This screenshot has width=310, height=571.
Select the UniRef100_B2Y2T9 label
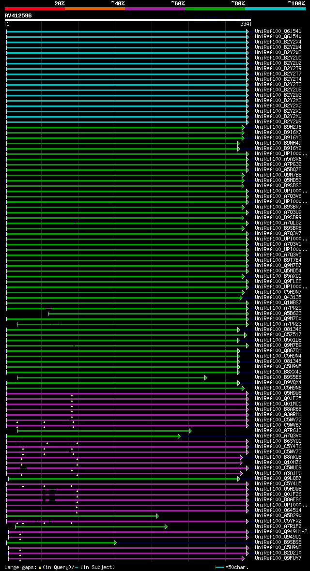(x=278, y=68)
